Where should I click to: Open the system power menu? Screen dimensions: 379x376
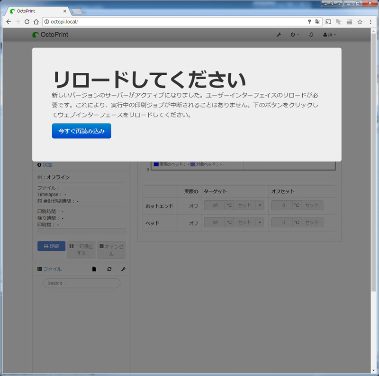[x=294, y=35]
